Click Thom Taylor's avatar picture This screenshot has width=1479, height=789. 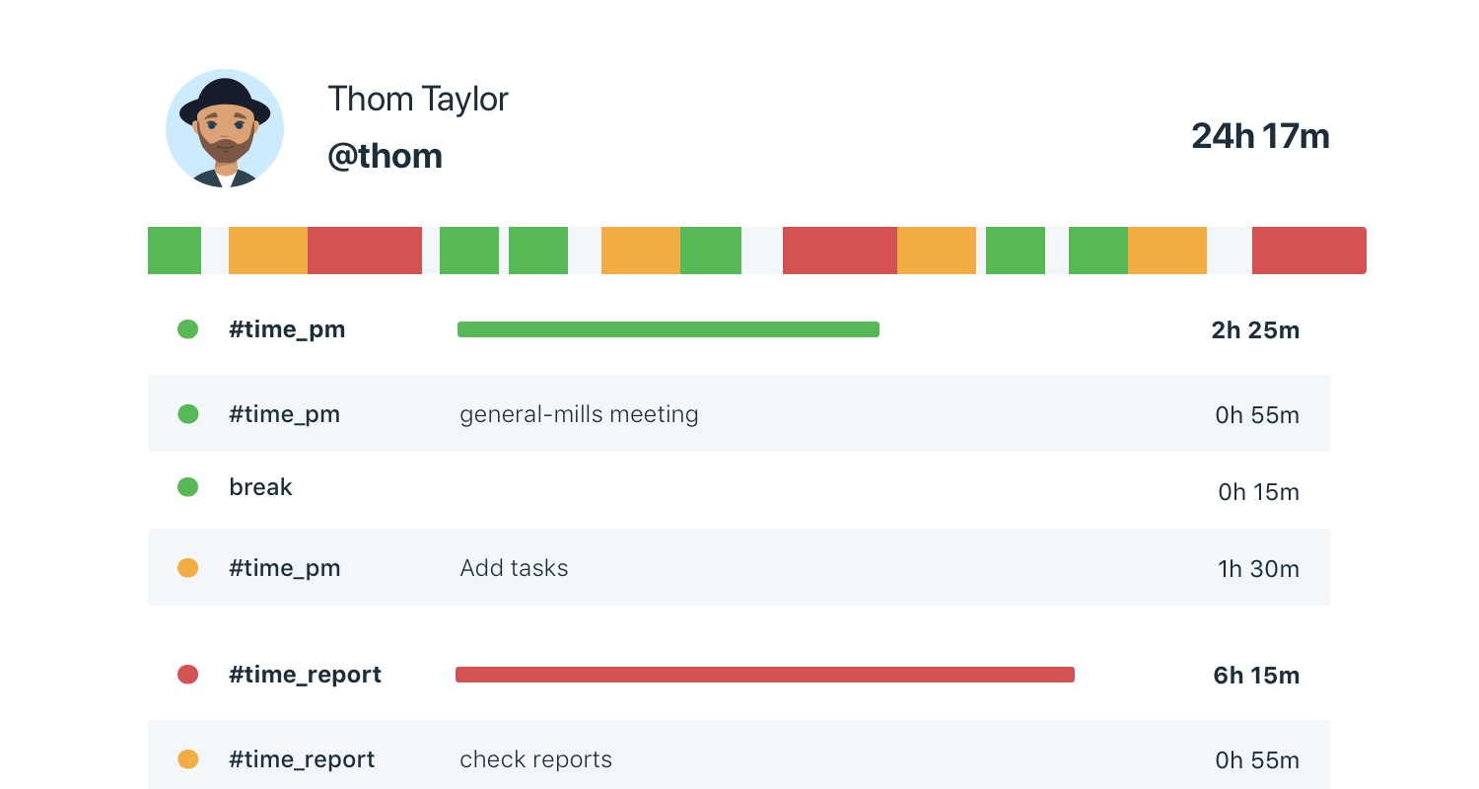pyautogui.click(x=225, y=128)
